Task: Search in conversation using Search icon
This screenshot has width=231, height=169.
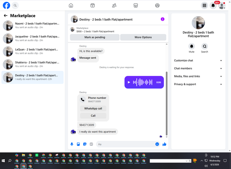Action: (205, 46)
